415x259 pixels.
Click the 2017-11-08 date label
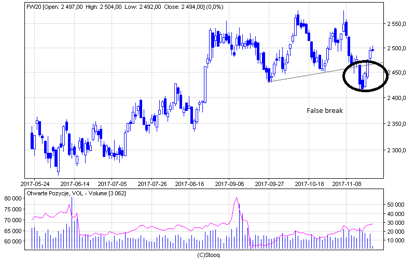[347, 184]
